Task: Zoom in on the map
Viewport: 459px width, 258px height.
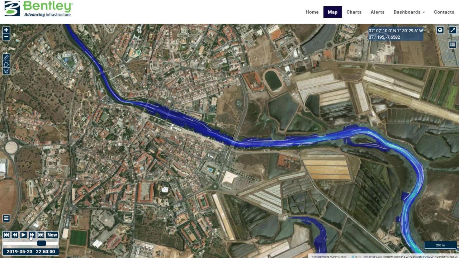Action: coord(6,30)
